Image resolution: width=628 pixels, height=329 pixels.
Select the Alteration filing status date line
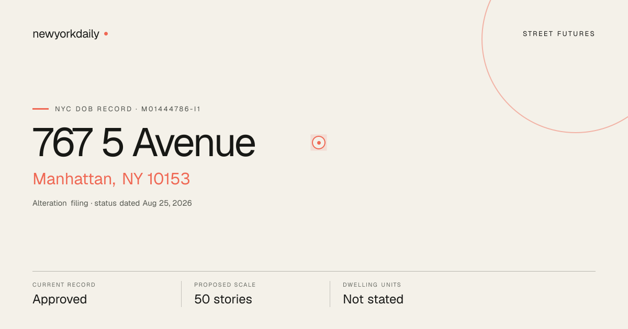click(x=112, y=203)
